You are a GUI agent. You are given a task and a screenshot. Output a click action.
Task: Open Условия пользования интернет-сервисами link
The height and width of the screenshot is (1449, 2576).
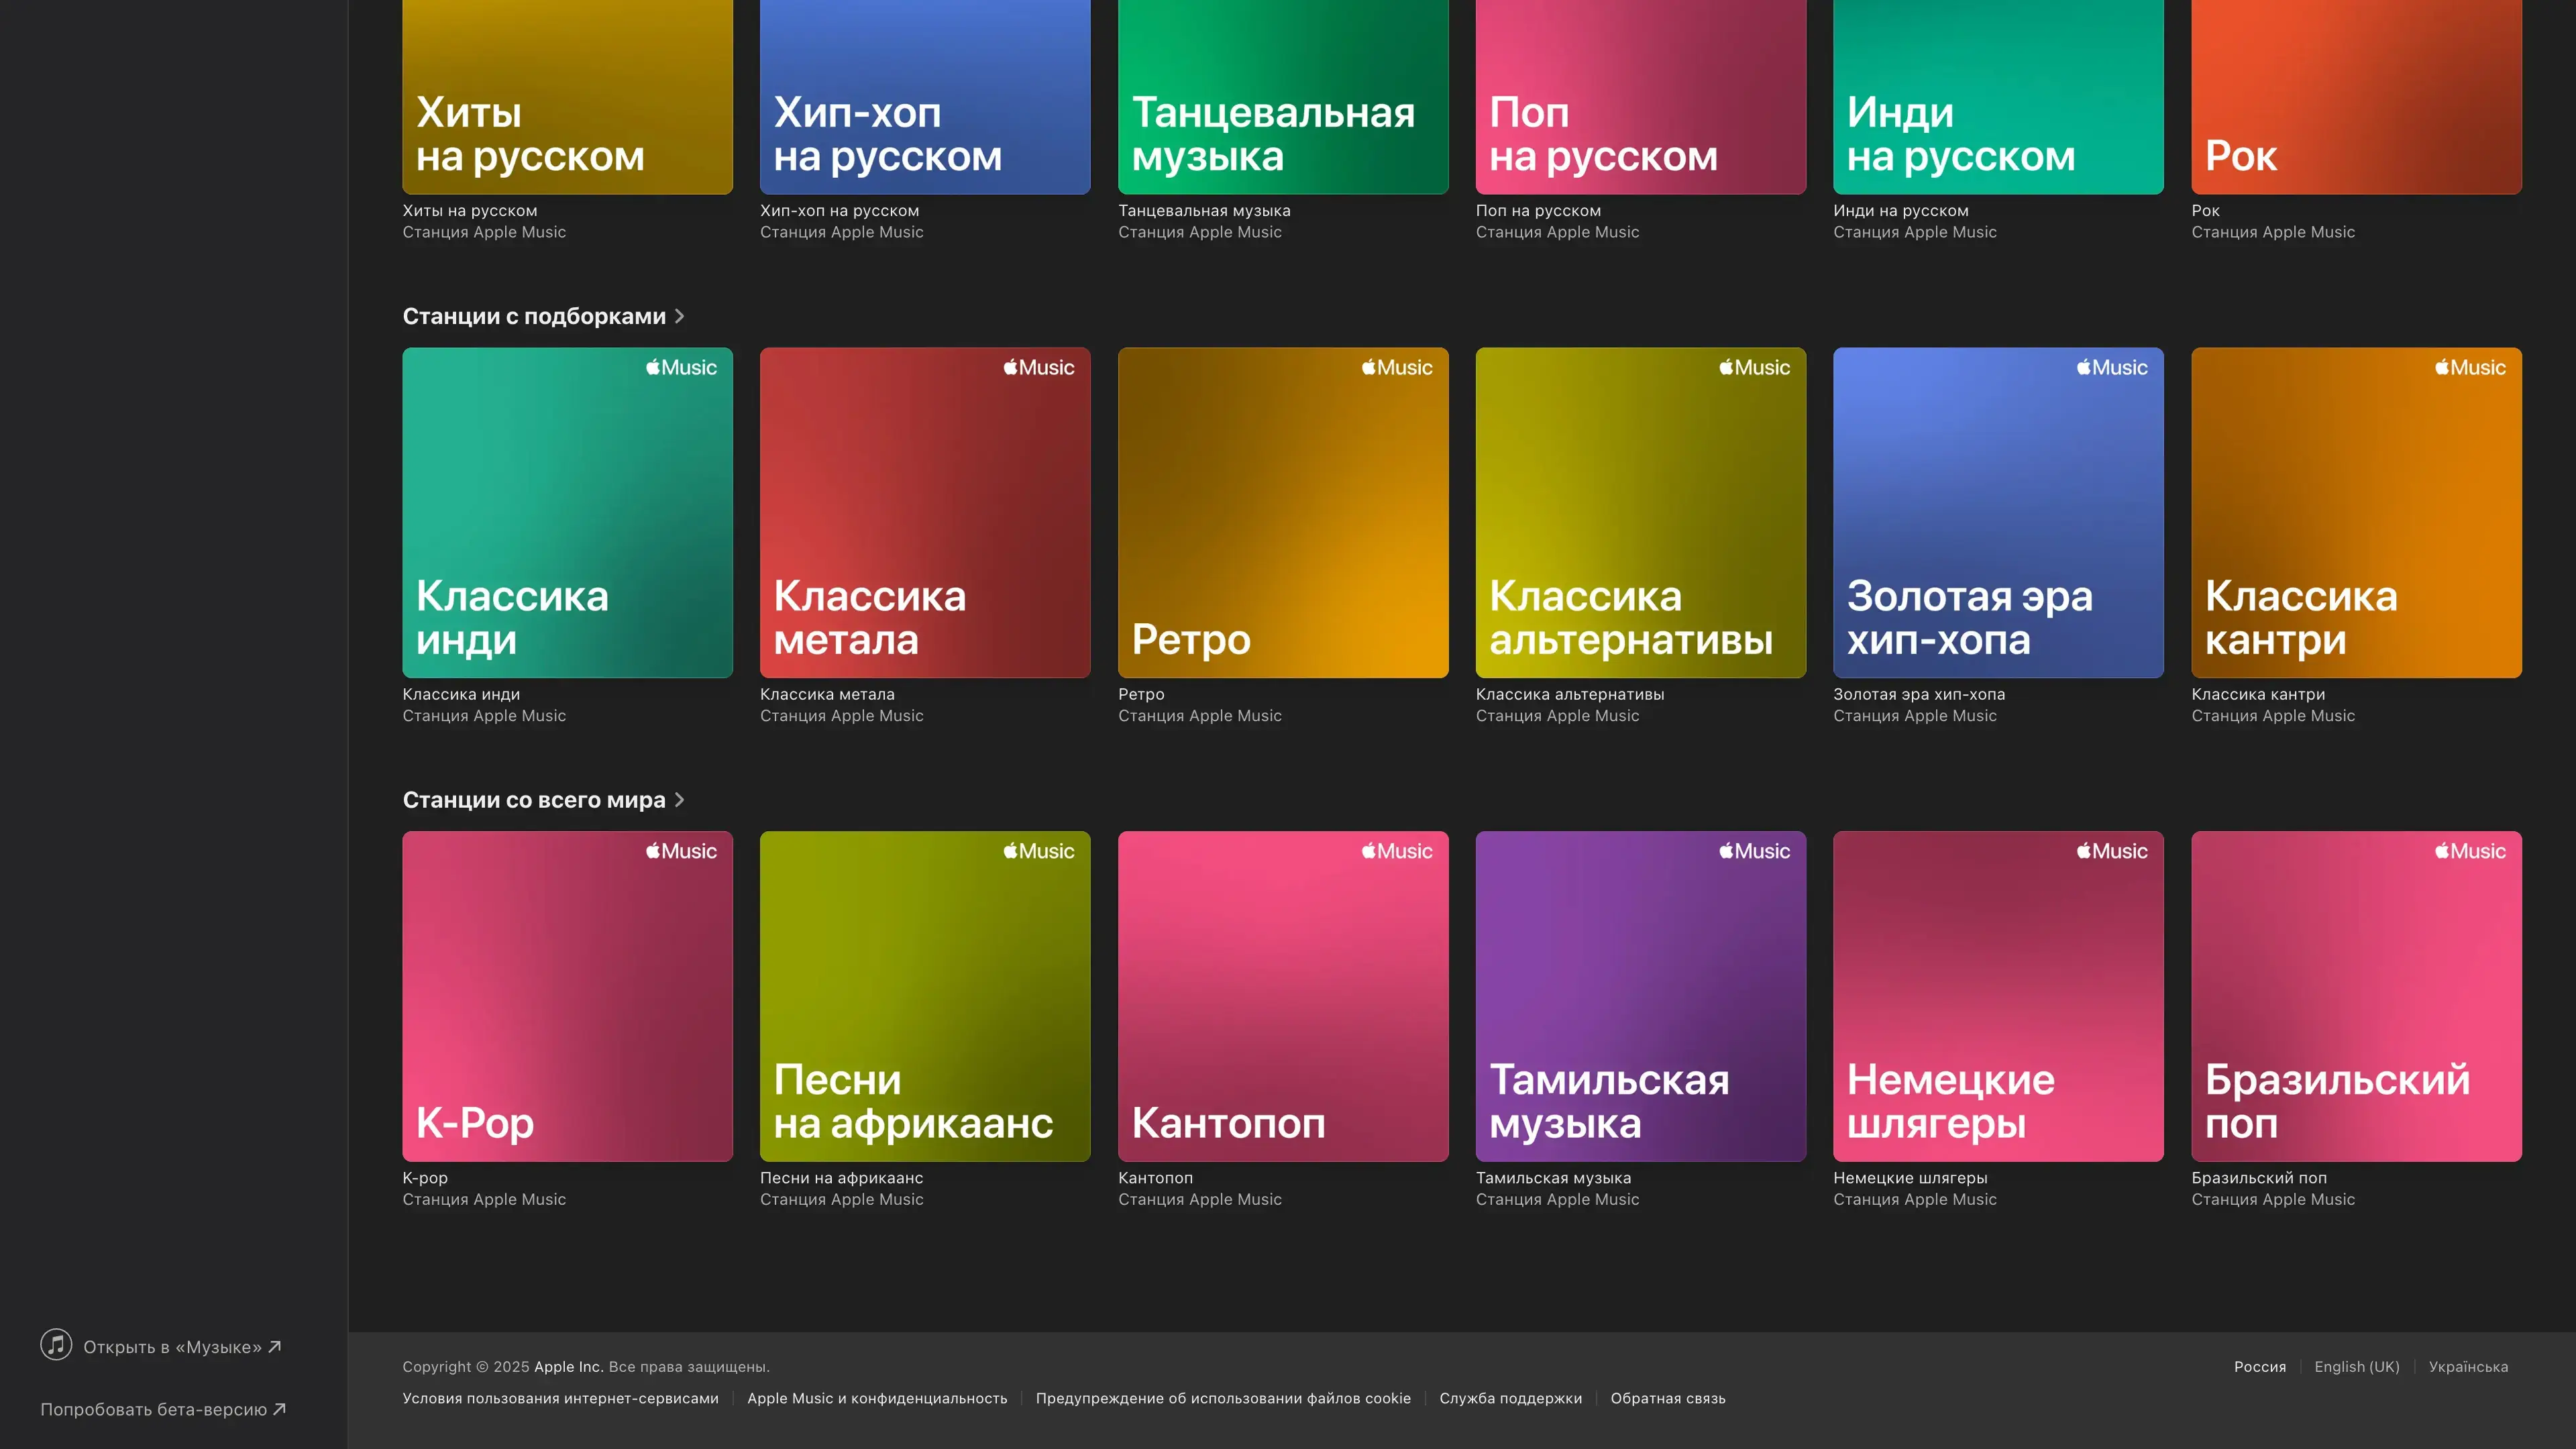tap(560, 1399)
